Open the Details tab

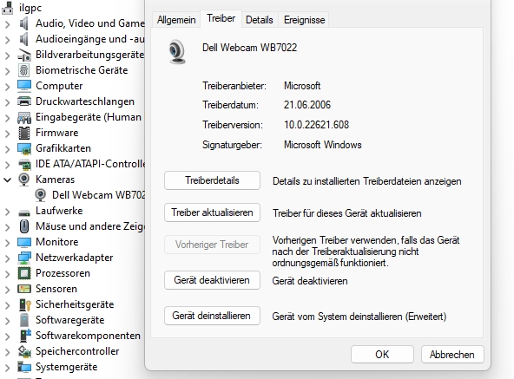click(x=260, y=20)
